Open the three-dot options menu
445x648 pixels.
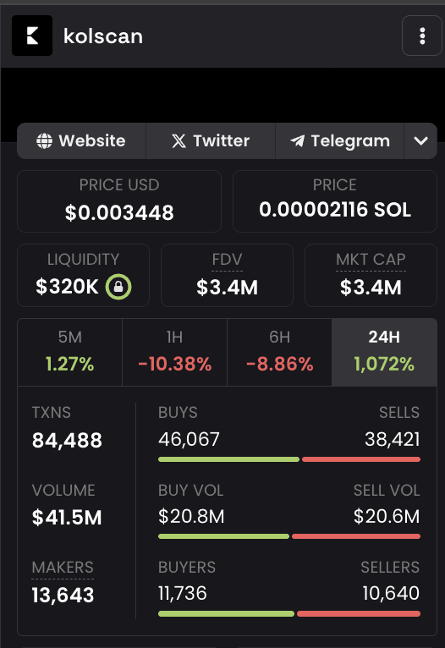(422, 36)
